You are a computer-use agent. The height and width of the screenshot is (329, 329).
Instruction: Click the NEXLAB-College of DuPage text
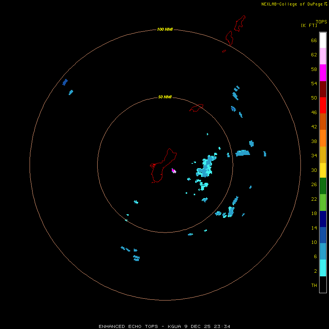292,4
